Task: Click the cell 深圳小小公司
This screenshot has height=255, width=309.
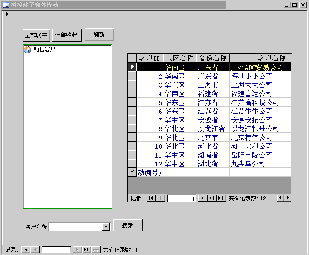Action: coord(261,76)
